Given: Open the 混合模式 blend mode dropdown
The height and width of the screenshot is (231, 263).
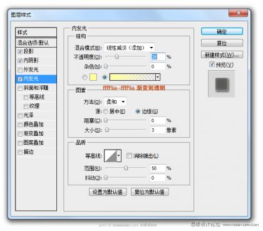Looking at the screenshot, I should pyautogui.click(x=130, y=48).
